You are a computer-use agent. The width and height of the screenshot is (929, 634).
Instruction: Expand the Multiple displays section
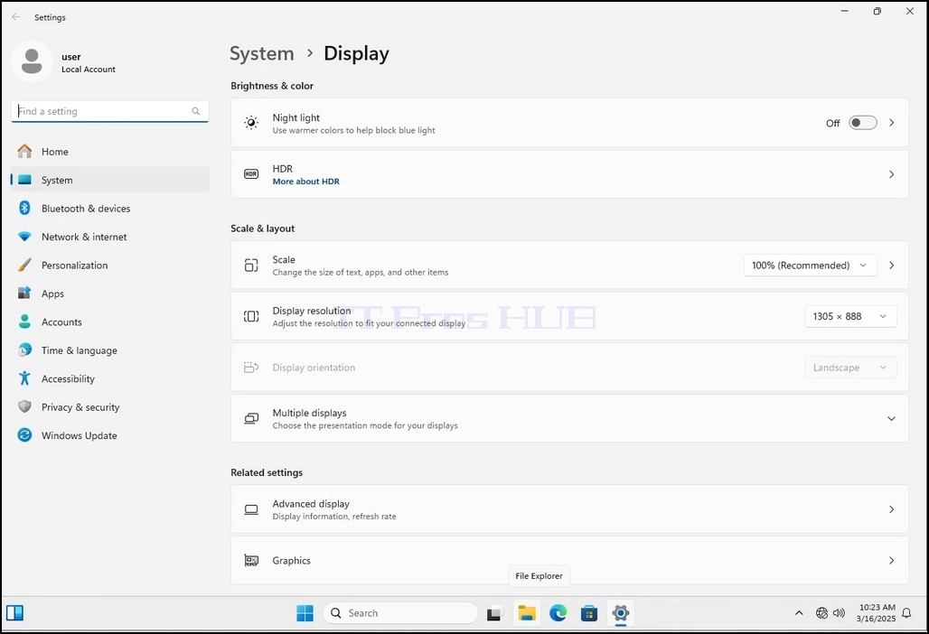891,418
